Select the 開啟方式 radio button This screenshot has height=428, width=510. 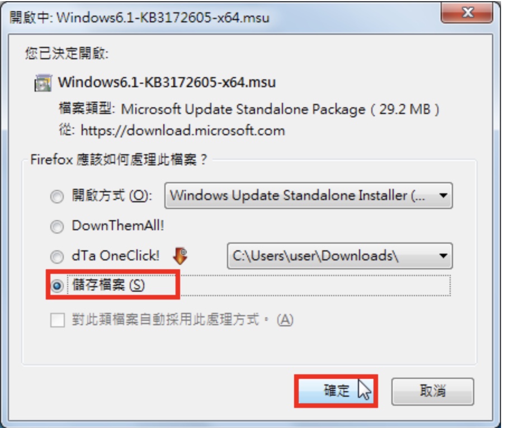[x=57, y=196]
